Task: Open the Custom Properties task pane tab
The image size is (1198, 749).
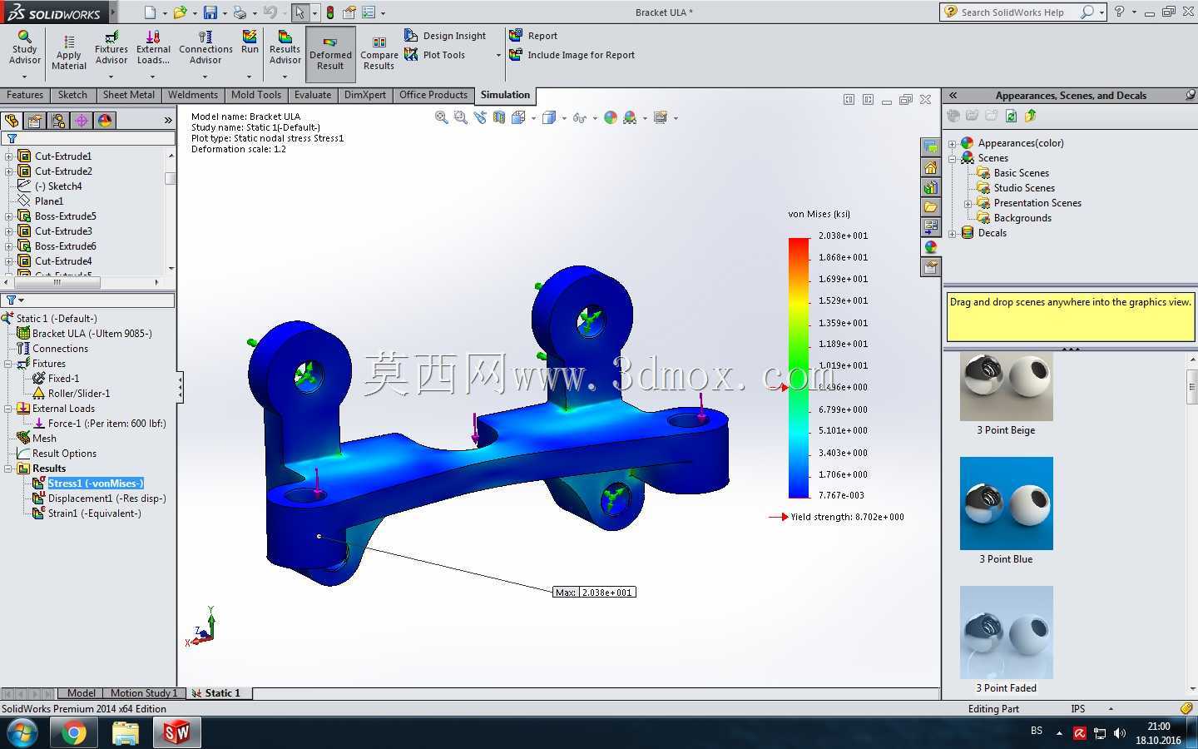Action: coord(930,266)
